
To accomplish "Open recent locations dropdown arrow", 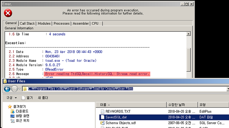I will (19, 89).
